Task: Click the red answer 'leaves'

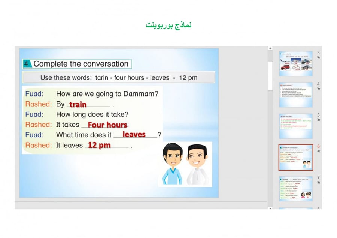Action: [x=134, y=134]
